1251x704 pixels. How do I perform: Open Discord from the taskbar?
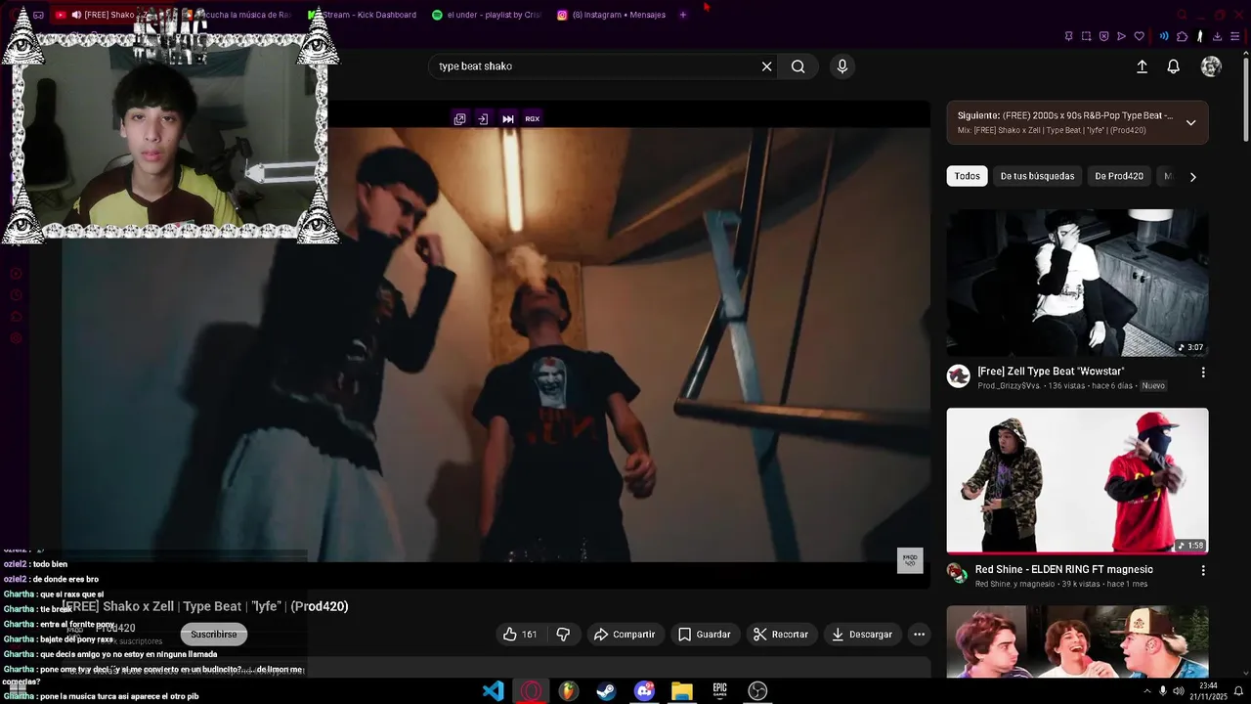click(x=644, y=691)
